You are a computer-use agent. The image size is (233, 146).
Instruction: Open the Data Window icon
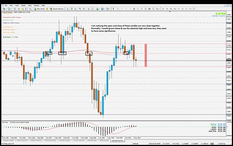click(x=19, y=9)
